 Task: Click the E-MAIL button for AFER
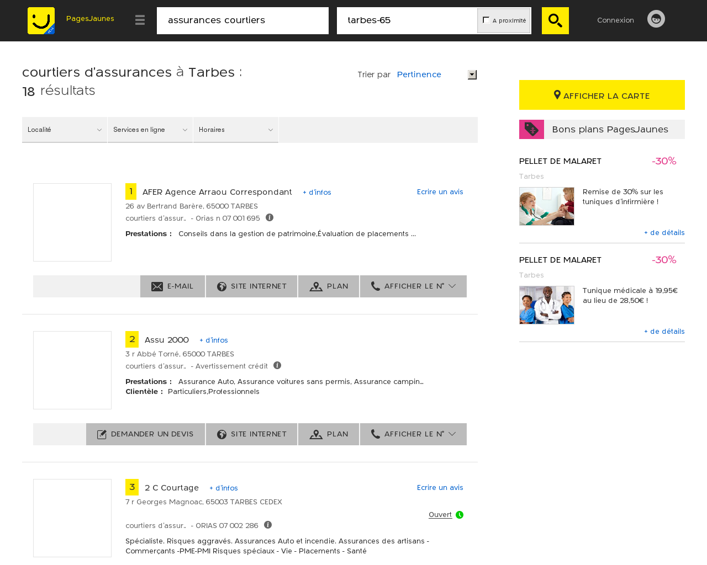(x=172, y=286)
